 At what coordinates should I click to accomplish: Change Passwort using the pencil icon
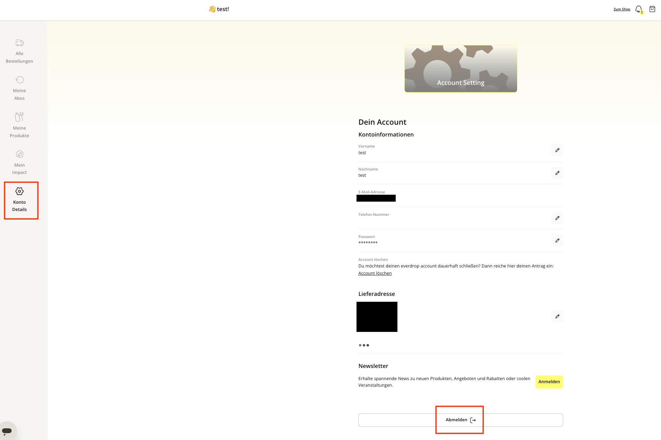click(x=557, y=240)
